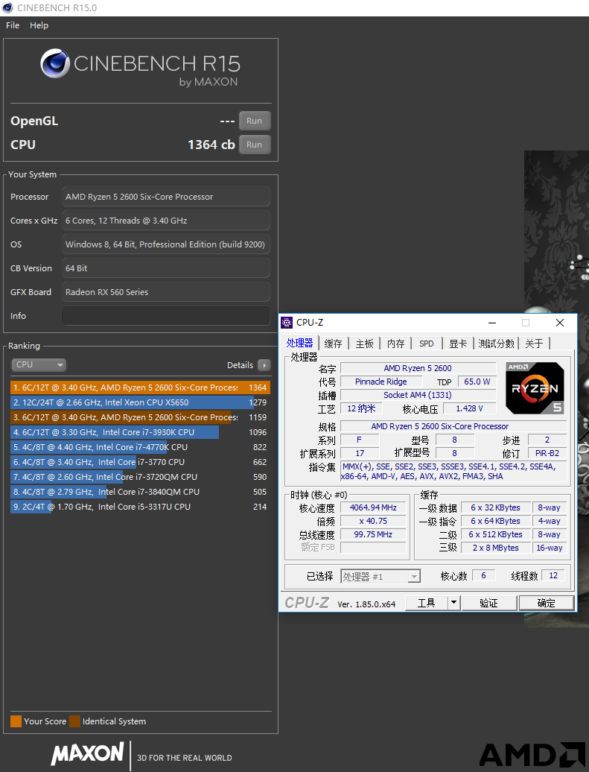Select ranking row 8 Core i7-3840QM
The width and height of the screenshot is (589, 772).
coord(140,492)
